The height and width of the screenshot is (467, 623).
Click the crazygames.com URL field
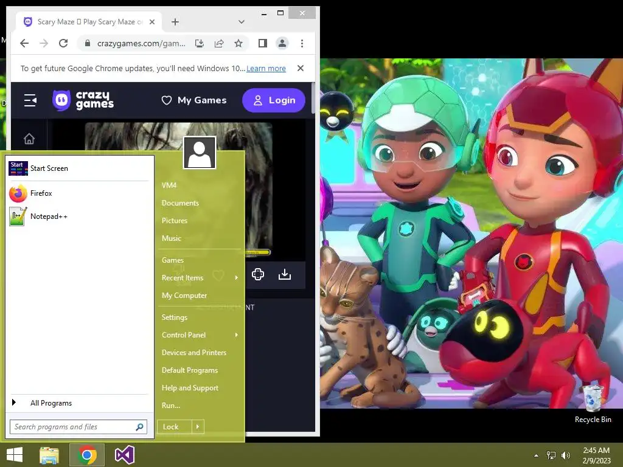[141, 43]
